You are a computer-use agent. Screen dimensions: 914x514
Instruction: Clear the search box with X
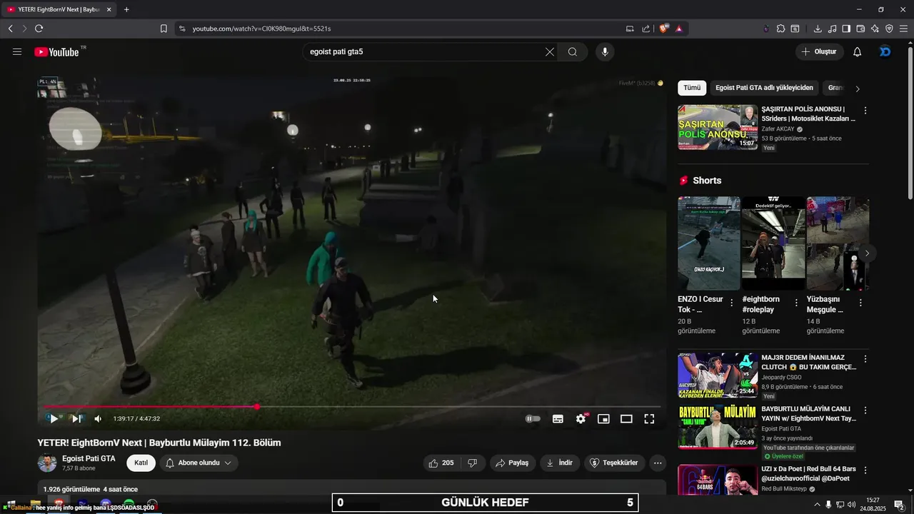coord(550,52)
